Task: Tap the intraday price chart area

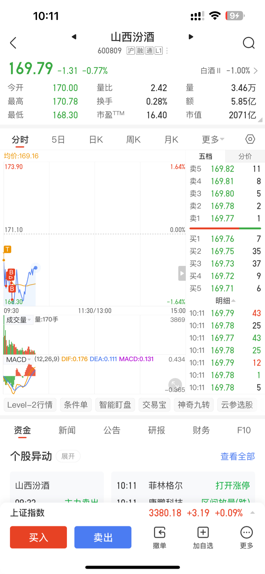Action: pyautogui.click(x=94, y=234)
